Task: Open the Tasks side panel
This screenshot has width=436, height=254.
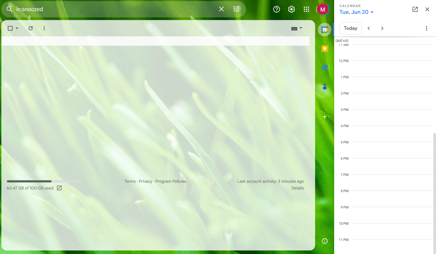Action: click(x=324, y=67)
